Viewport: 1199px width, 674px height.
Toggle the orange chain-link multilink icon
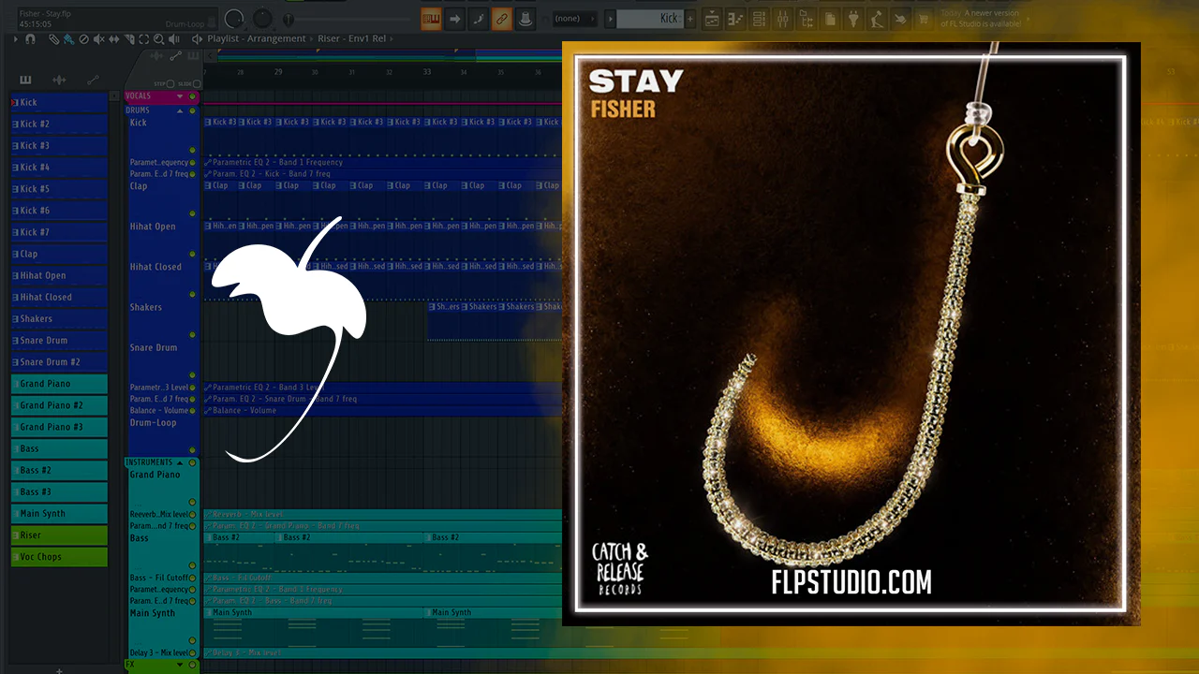(x=501, y=18)
